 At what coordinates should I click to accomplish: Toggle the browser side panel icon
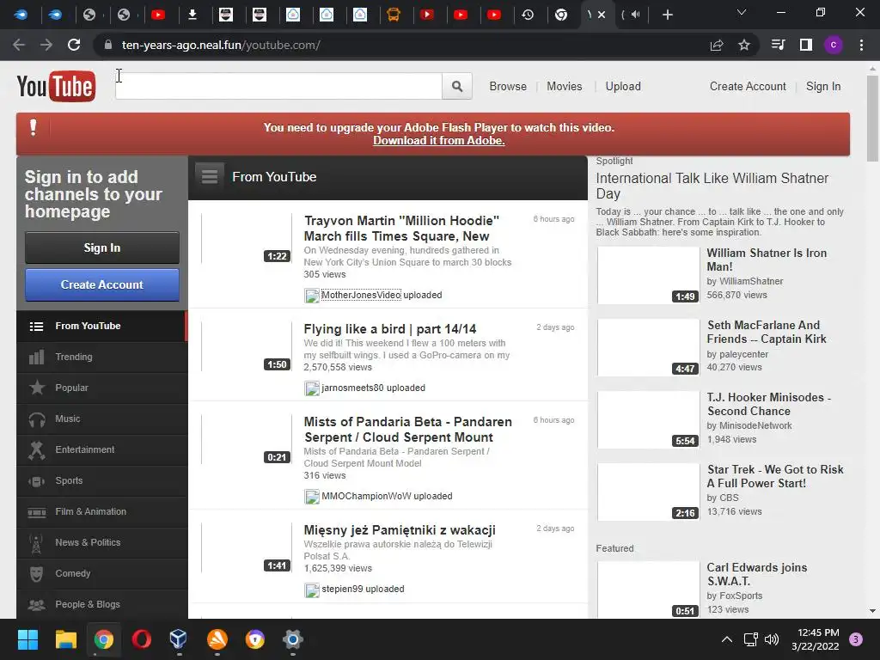(x=806, y=45)
